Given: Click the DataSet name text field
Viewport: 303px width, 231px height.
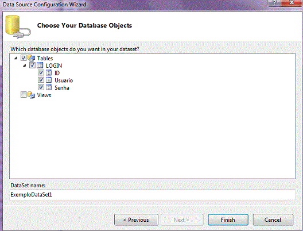Looking at the screenshot, I should pos(152,195).
